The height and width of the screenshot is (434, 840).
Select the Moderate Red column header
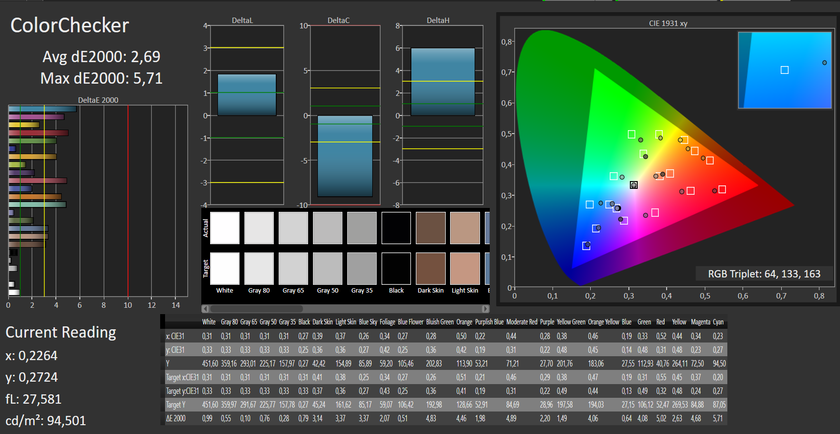(522, 322)
